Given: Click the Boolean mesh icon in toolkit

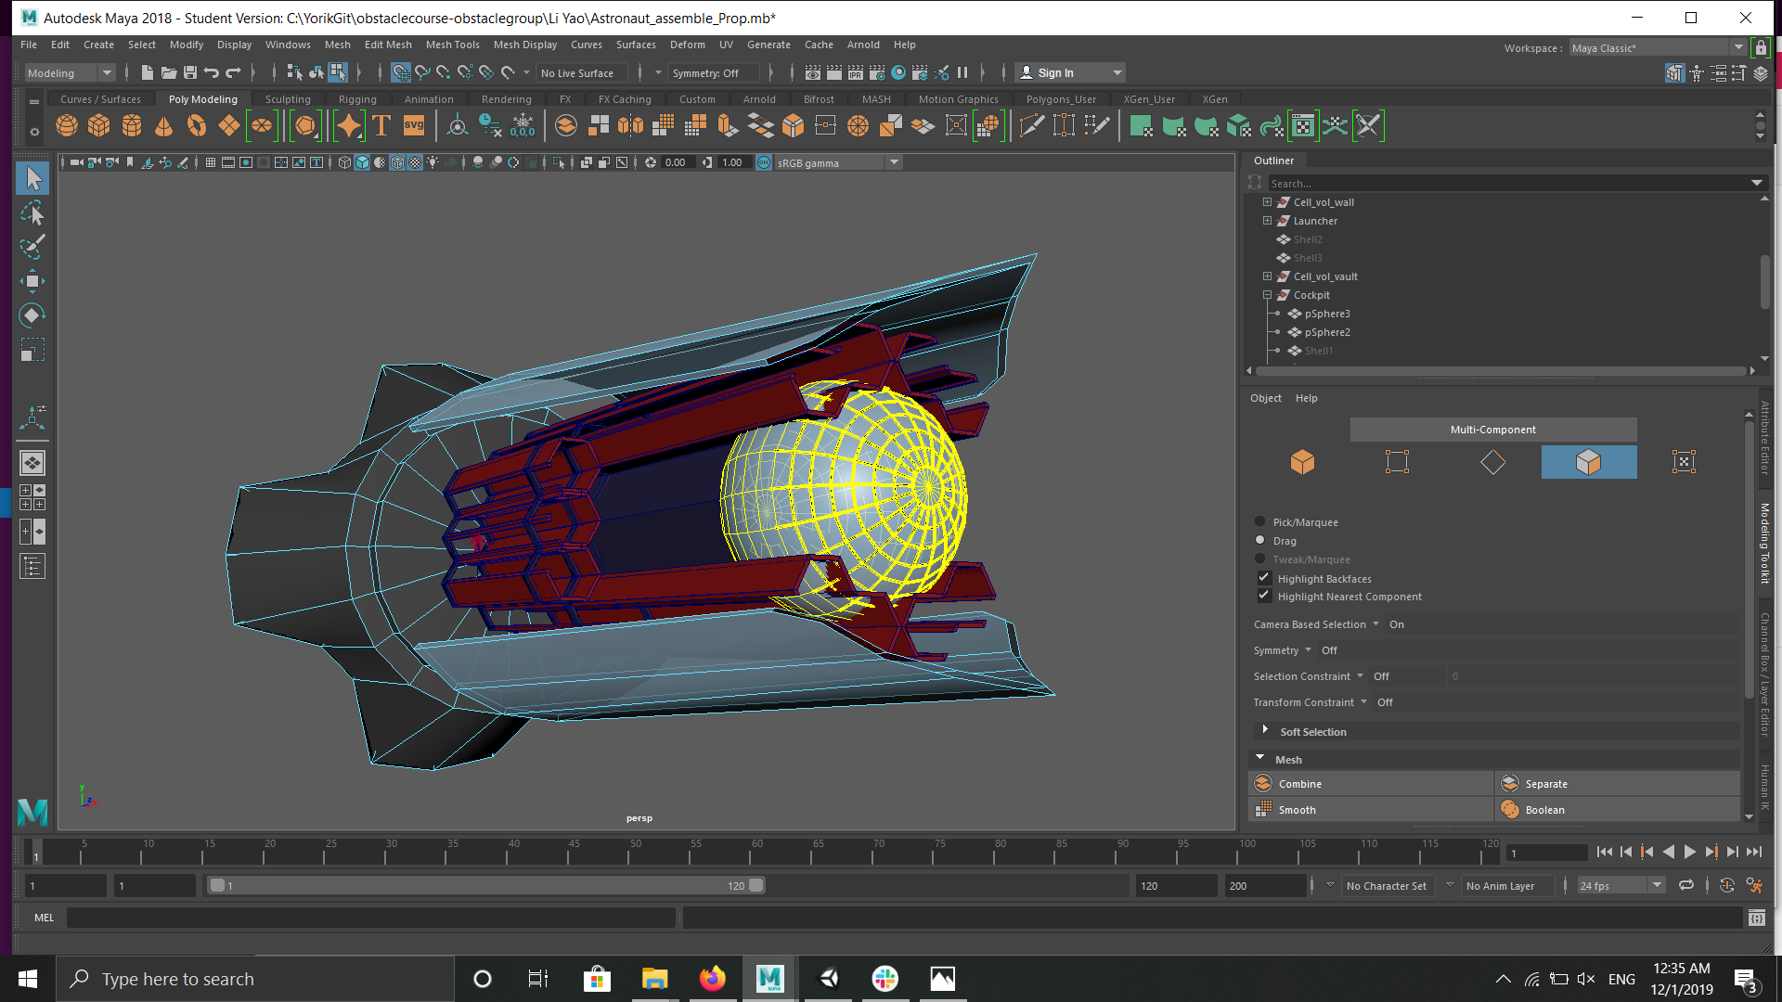Looking at the screenshot, I should [1510, 810].
